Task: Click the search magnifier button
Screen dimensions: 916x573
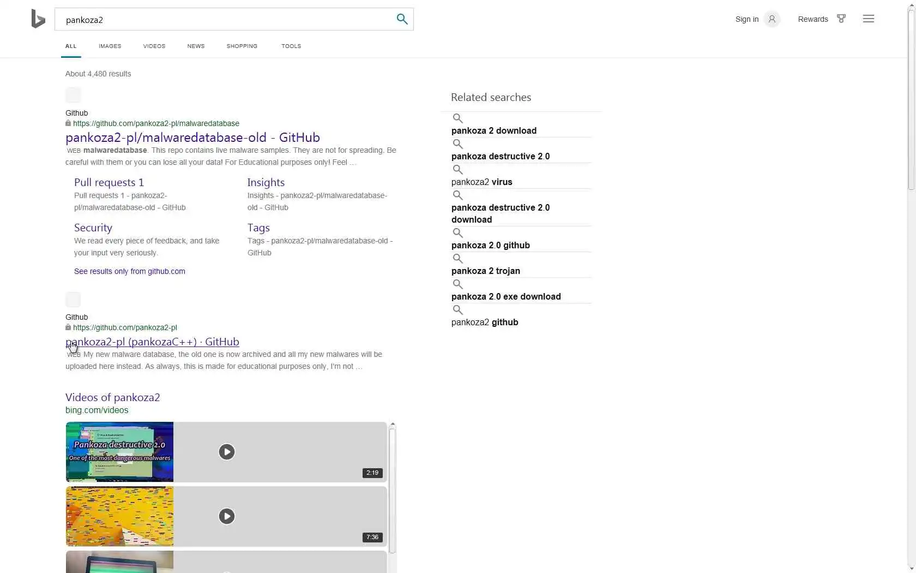Action: coord(402,19)
